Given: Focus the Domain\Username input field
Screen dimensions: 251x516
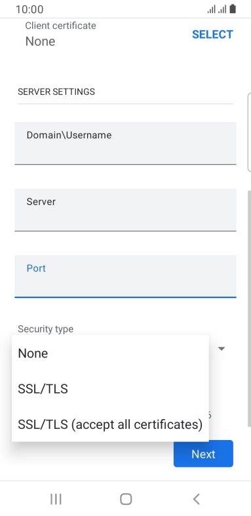Looking at the screenshot, I should coord(125,143).
